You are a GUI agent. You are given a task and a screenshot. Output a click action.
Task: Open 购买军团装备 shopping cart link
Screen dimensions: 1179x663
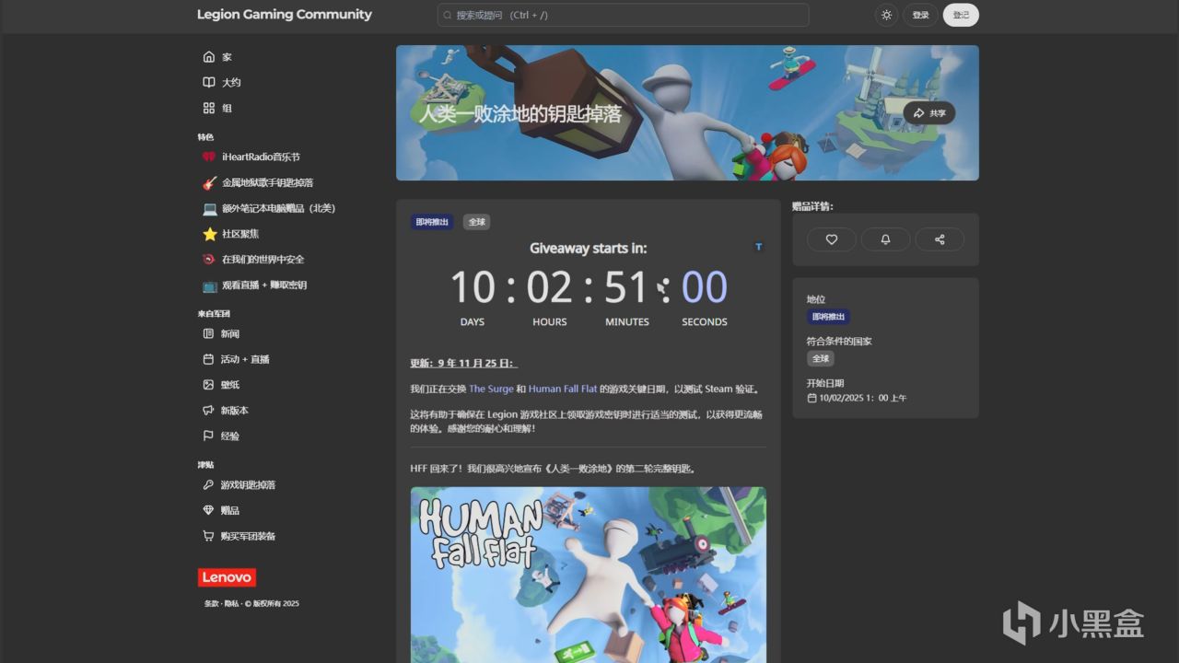pos(248,536)
